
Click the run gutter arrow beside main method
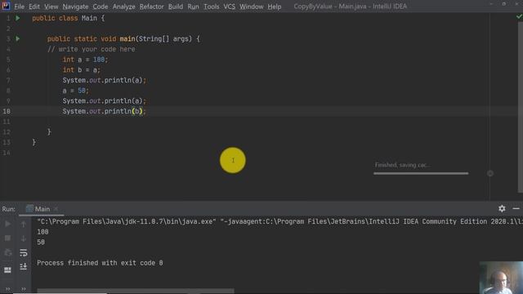18,38
